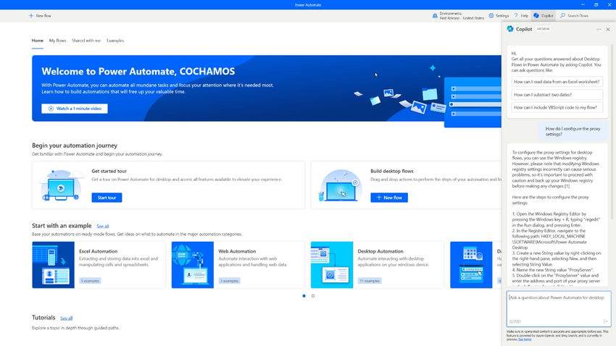
Task: Open See all link for Tutorials
Action: (67, 318)
